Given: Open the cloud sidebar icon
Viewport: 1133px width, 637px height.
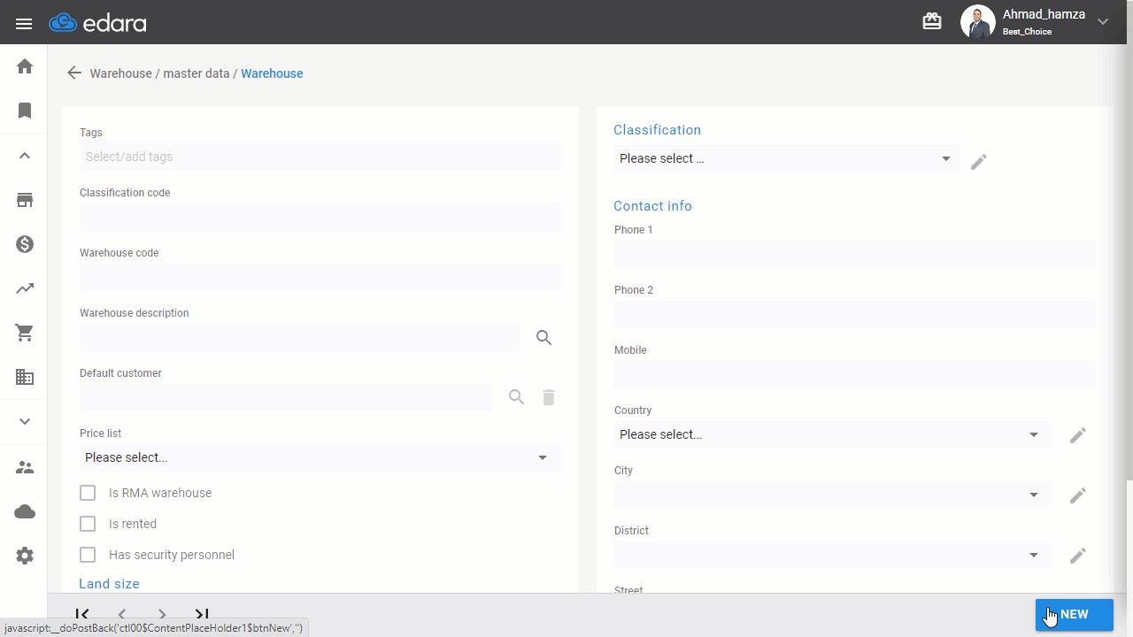Looking at the screenshot, I should tap(25, 511).
